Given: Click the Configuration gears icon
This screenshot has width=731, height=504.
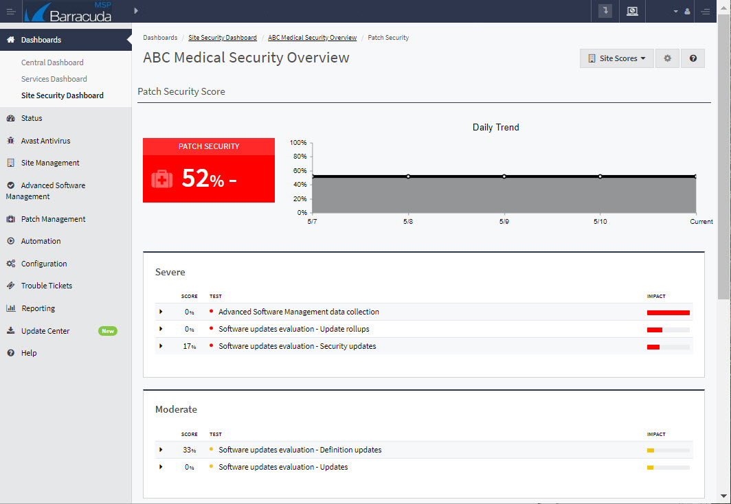Looking at the screenshot, I should [11, 264].
